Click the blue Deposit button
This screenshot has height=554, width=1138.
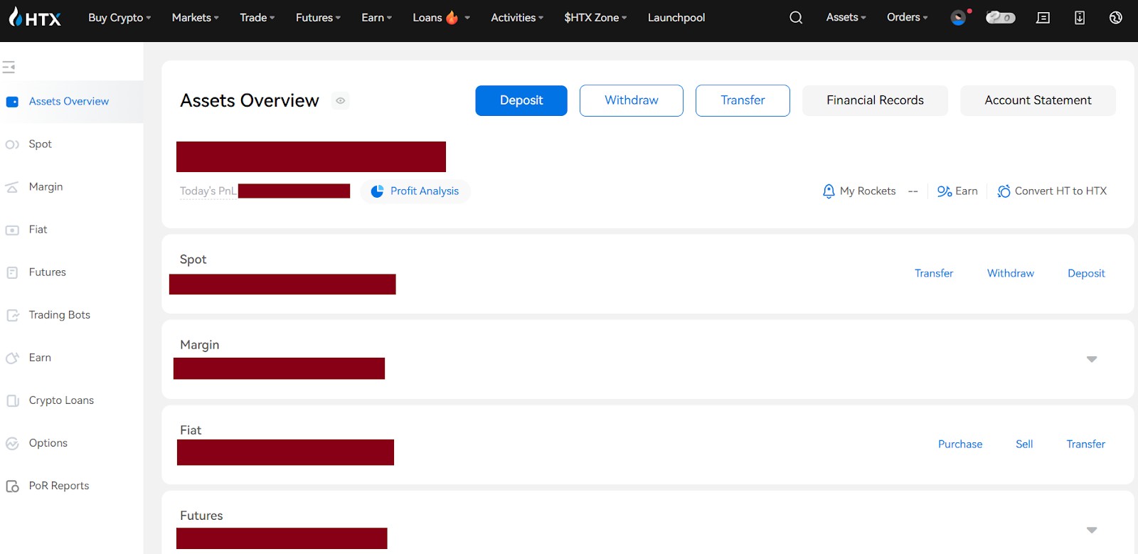coord(521,100)
